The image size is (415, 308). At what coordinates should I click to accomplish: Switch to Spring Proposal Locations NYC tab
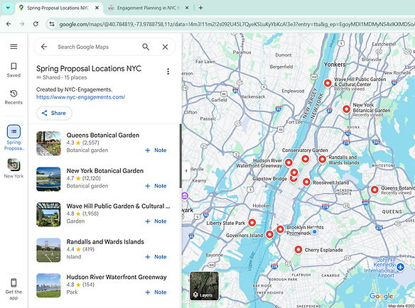[x=58, y=8]
